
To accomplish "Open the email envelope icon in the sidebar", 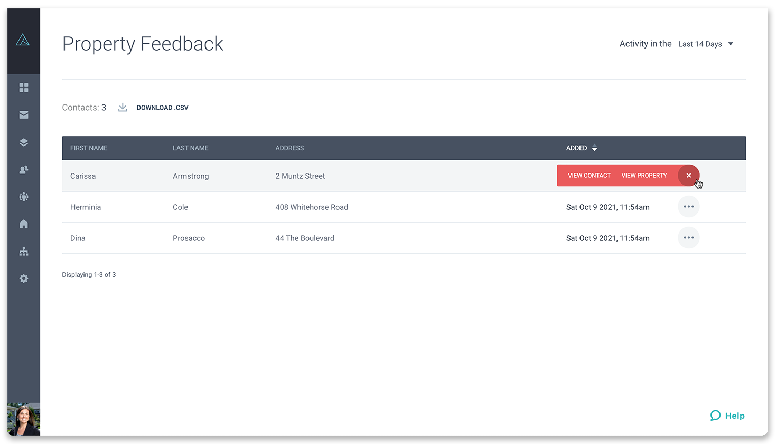I will pyautogui.click(x=24, y=115).
